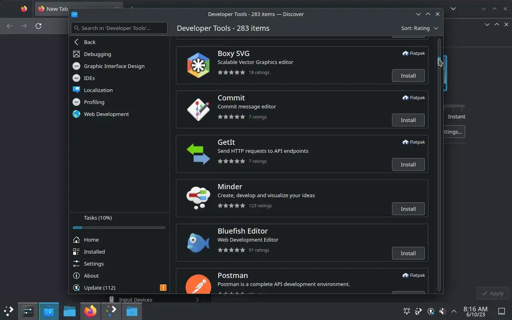Click the Tasks (10%) label
Viewport: 512px width, 320px height.
pos(98,218)
